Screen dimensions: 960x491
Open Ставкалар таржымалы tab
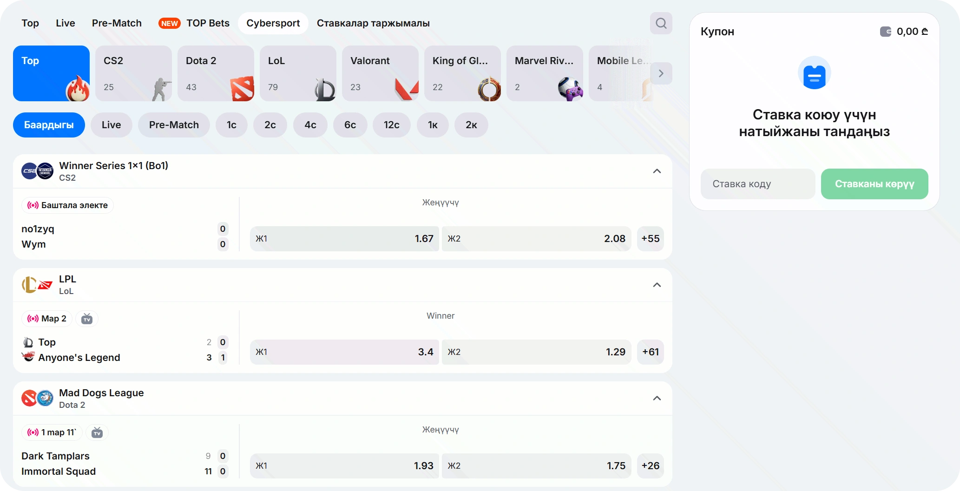pos(373,23)
